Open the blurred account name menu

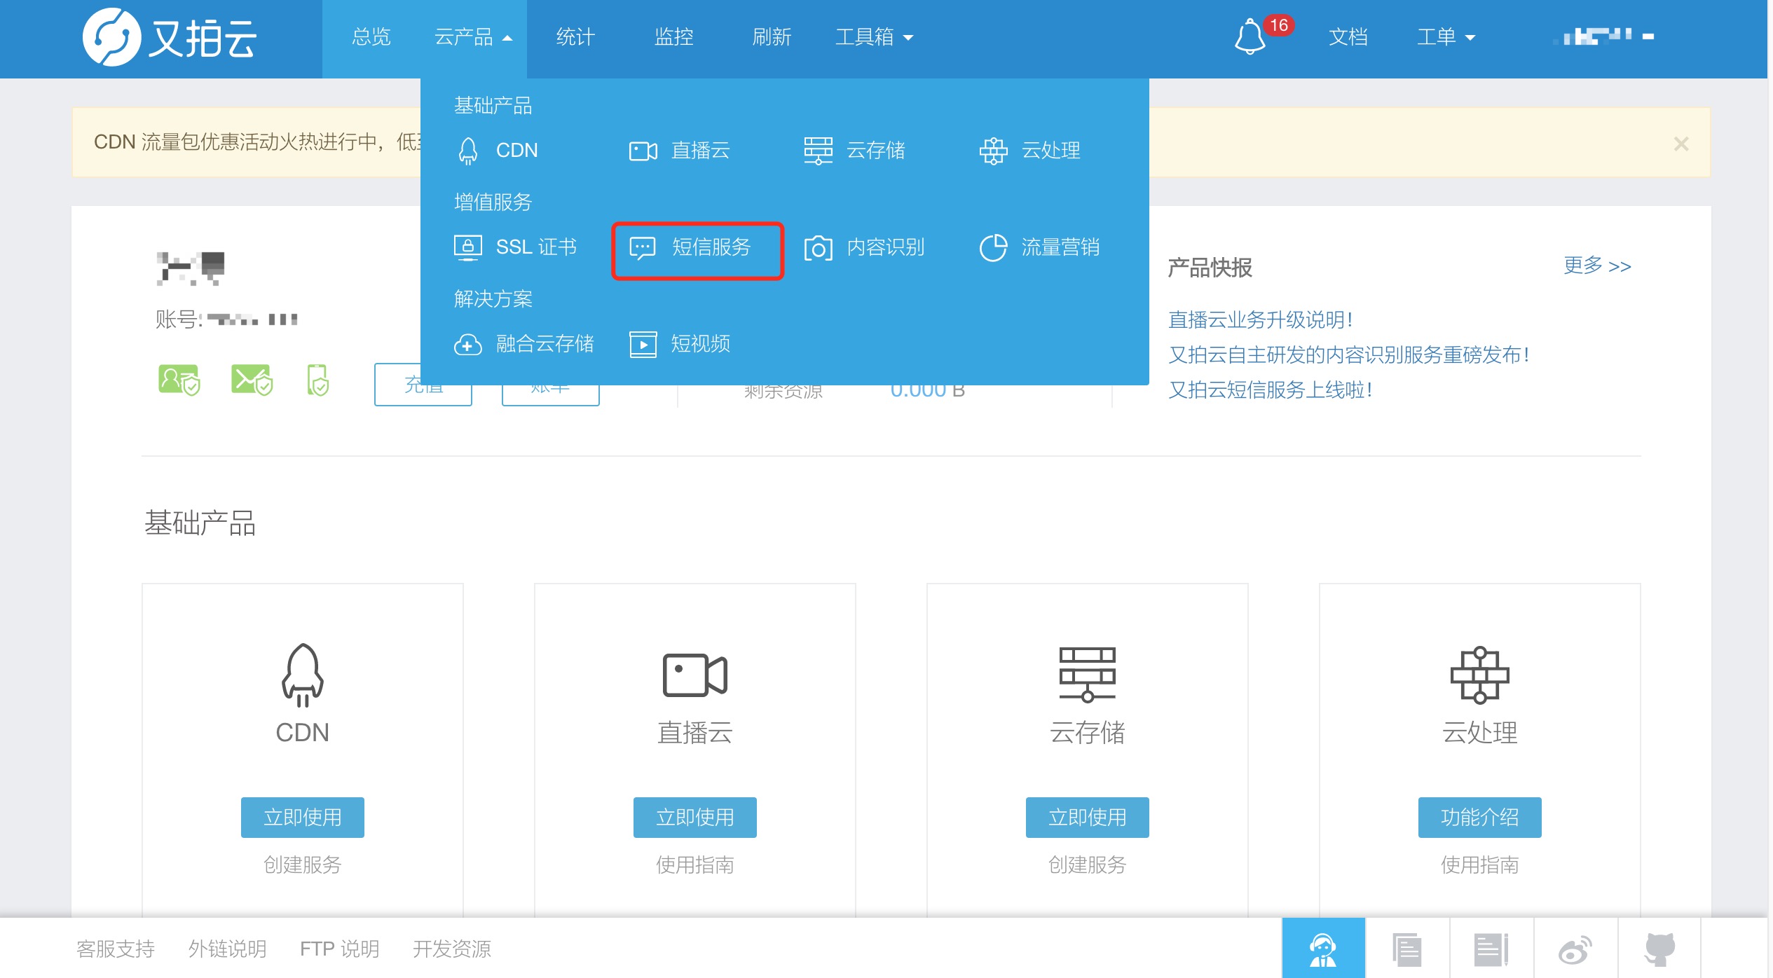tap(1603, 36)
